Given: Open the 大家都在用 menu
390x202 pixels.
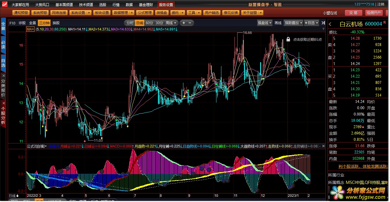Looking at the screenshot, I should [20, 5].
